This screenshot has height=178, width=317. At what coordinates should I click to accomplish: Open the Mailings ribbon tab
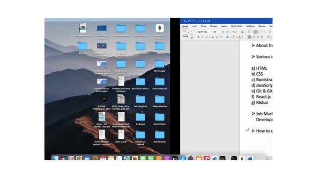250,26
